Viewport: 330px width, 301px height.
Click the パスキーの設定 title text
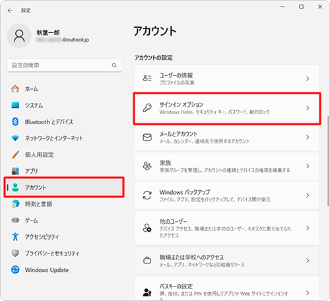pos(176,286)
